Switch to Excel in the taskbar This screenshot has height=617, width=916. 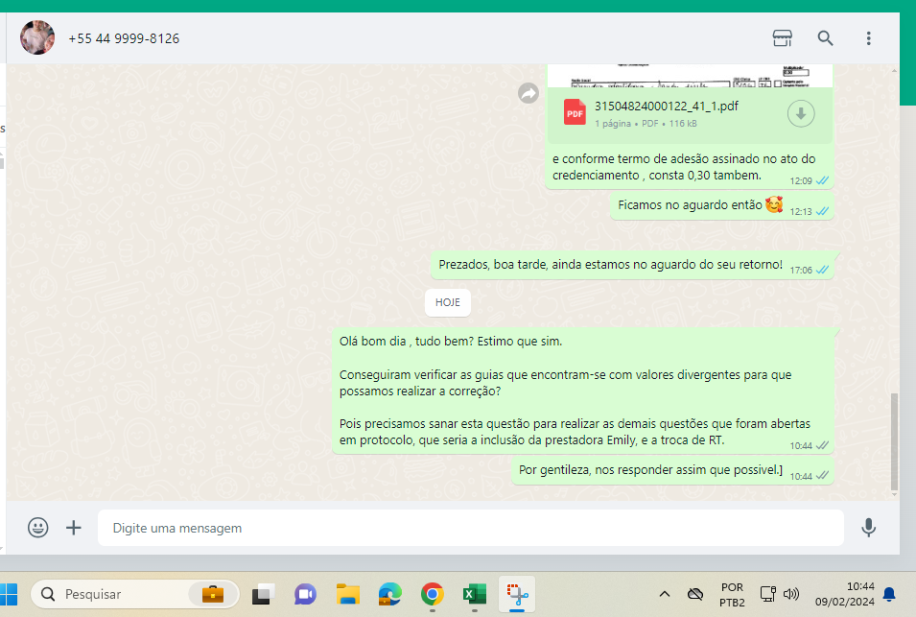(474, 594)
